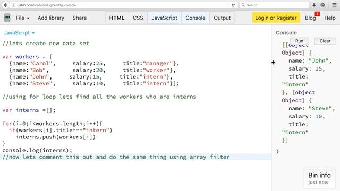Click the magnifier icon in search box

(x=243, y=5)
